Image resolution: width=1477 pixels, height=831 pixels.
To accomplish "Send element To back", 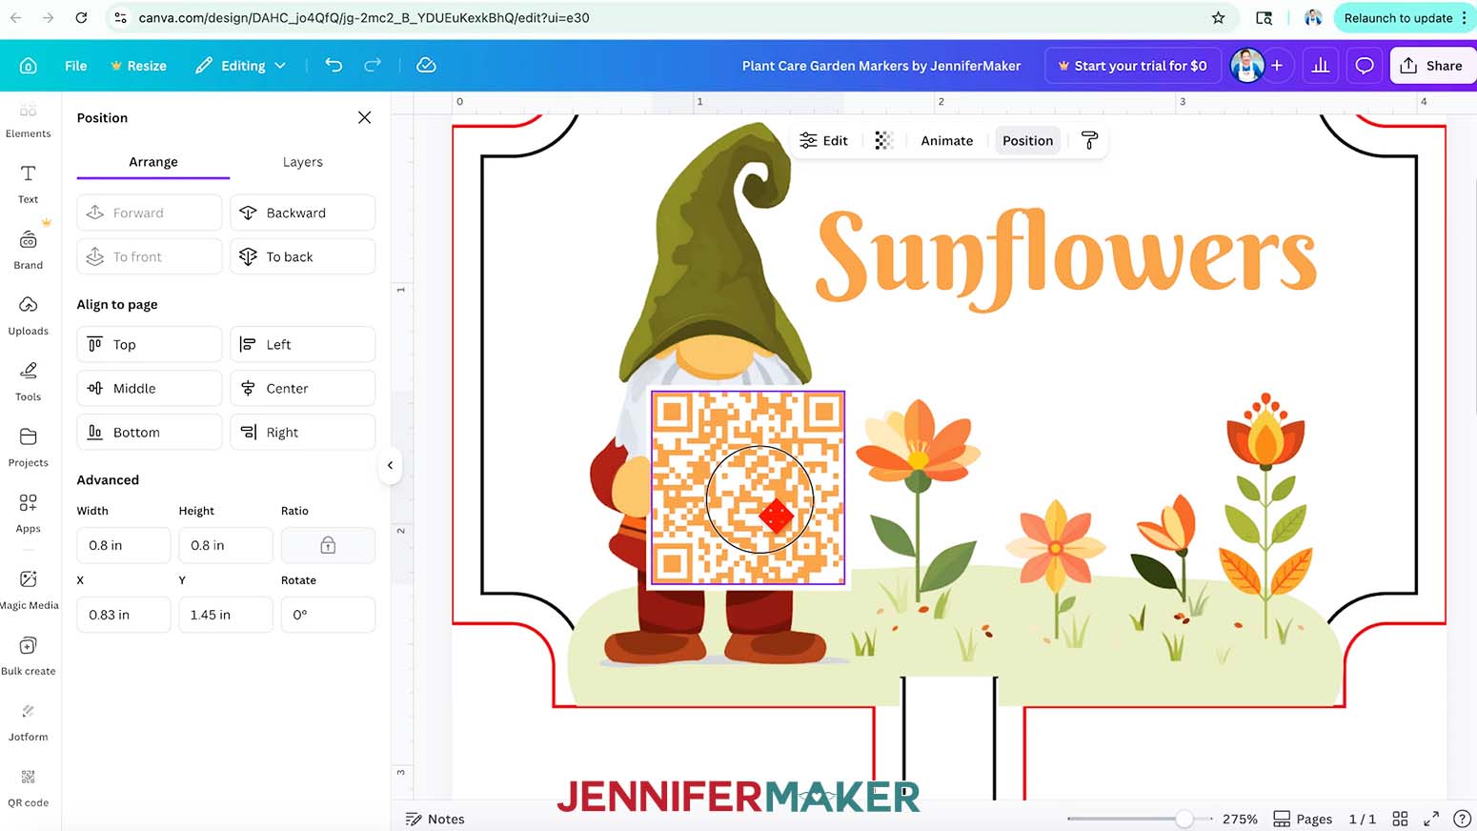I will point(303,256).
